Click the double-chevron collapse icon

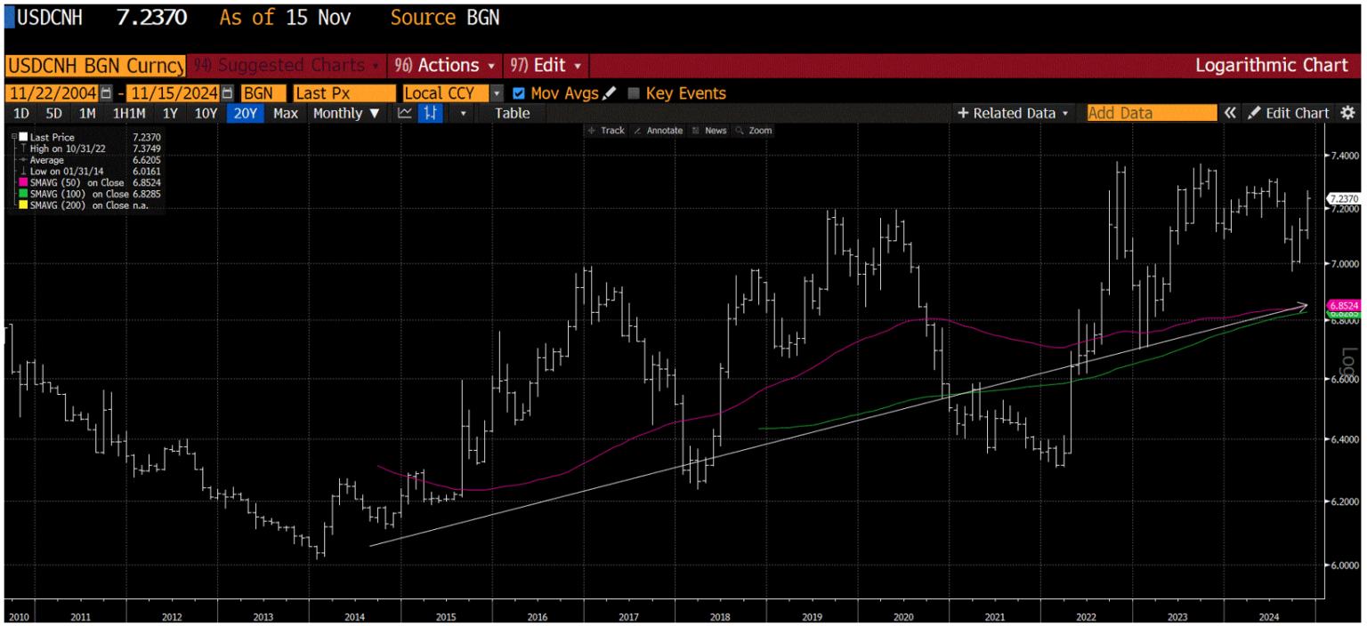coord(1230,113)
